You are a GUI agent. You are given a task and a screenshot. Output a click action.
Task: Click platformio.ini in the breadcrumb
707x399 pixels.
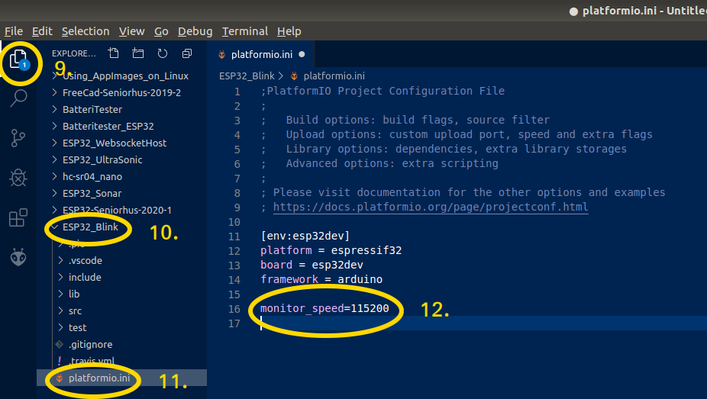click(x=334, y=76)
